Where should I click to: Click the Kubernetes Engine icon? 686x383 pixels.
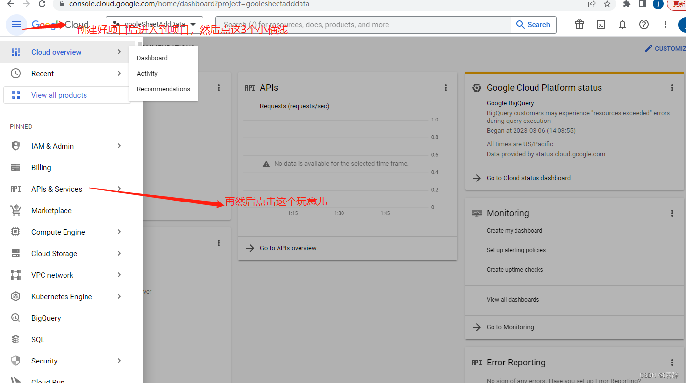(x=16, y=296)
